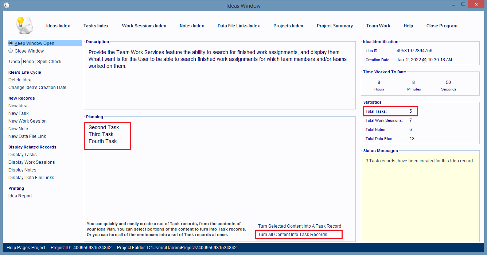Click the Second Task line

pyautogui.click(x=104, y=127)
